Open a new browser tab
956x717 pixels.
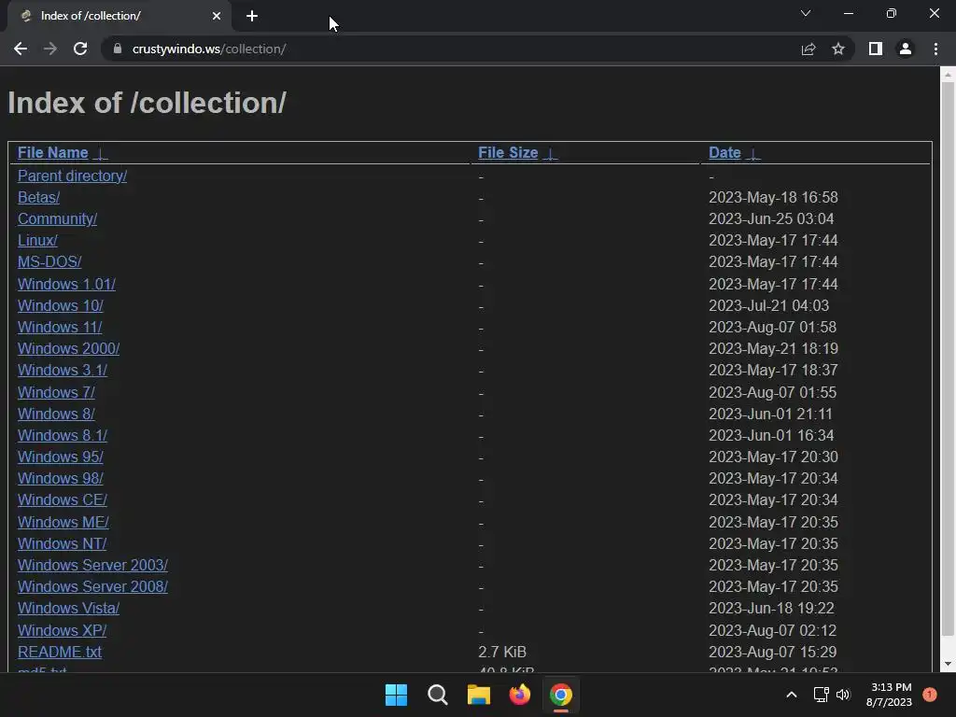252,16
